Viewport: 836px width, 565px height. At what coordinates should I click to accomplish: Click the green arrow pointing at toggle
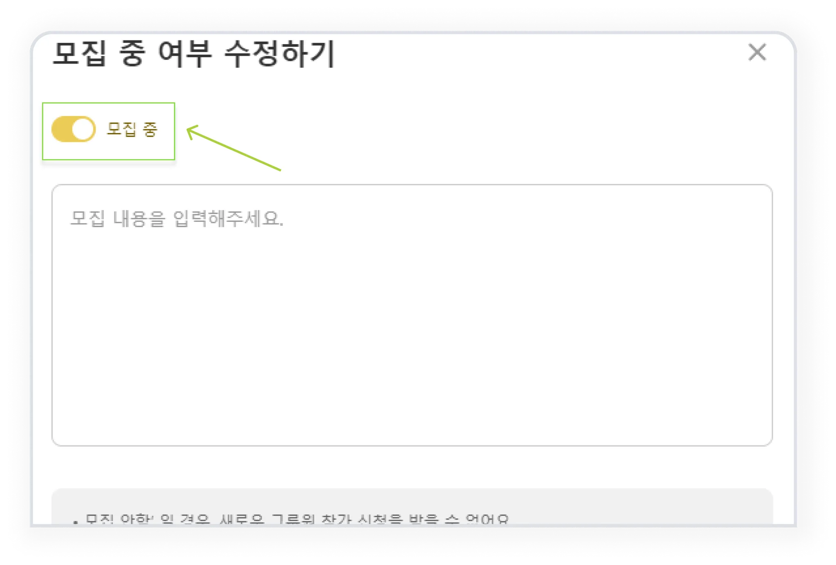(x=233, y=148)
